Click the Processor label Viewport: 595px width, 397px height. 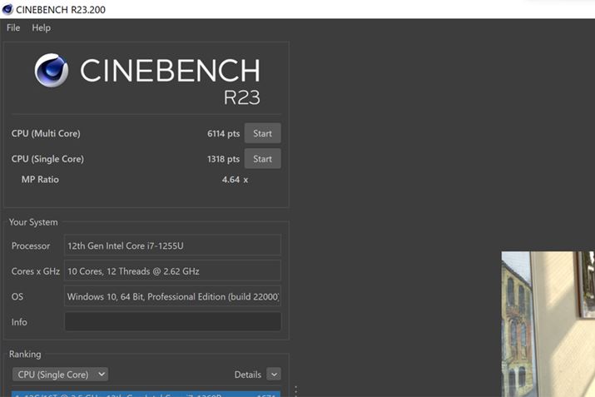coord(31,246)
